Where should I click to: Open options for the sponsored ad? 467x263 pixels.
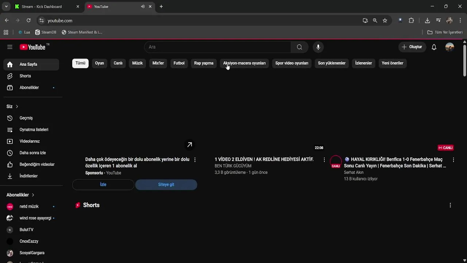click(x=195, y=160)
